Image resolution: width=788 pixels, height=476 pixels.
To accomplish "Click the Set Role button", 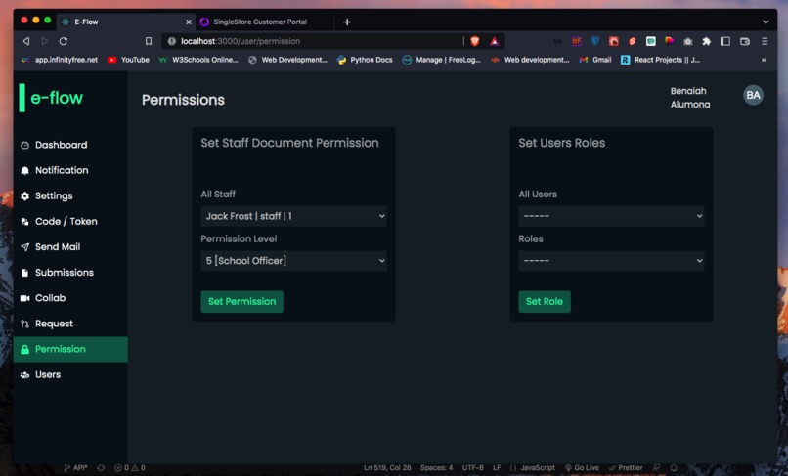I will [545, 302].
